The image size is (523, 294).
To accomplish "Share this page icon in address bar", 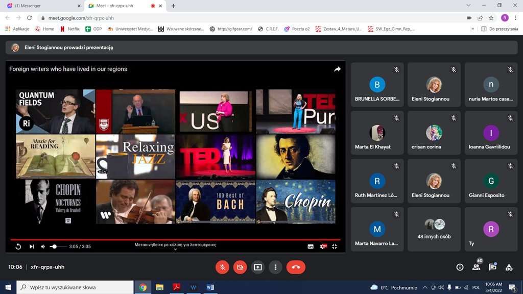I will tap(480, 18).
